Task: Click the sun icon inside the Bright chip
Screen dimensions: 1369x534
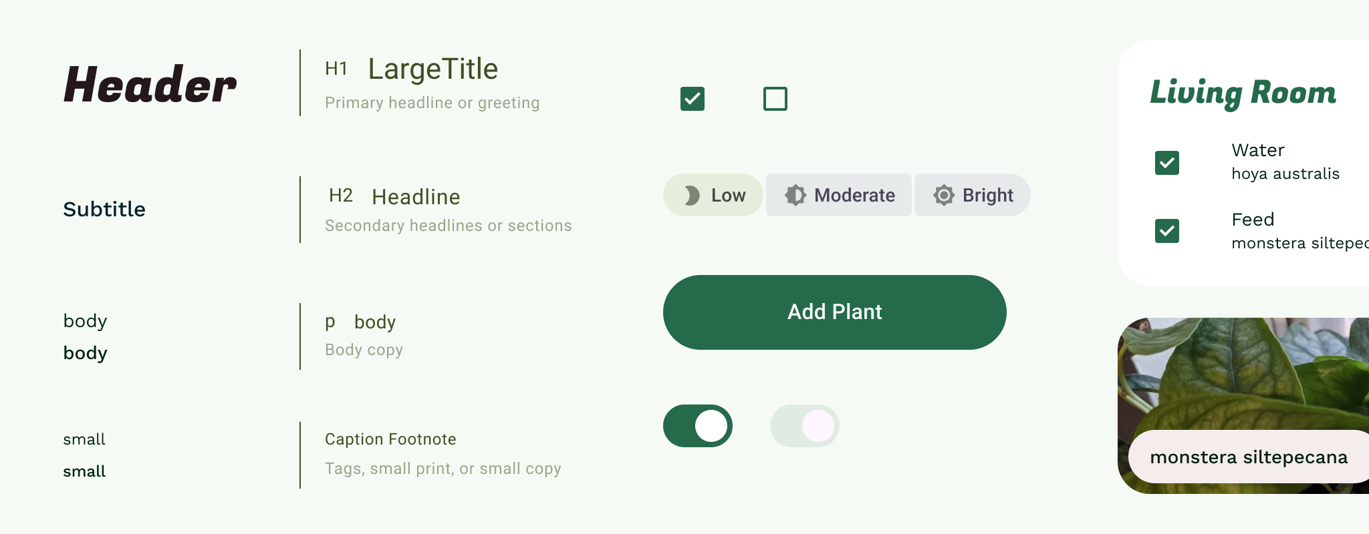Action: tap(943, 195)
